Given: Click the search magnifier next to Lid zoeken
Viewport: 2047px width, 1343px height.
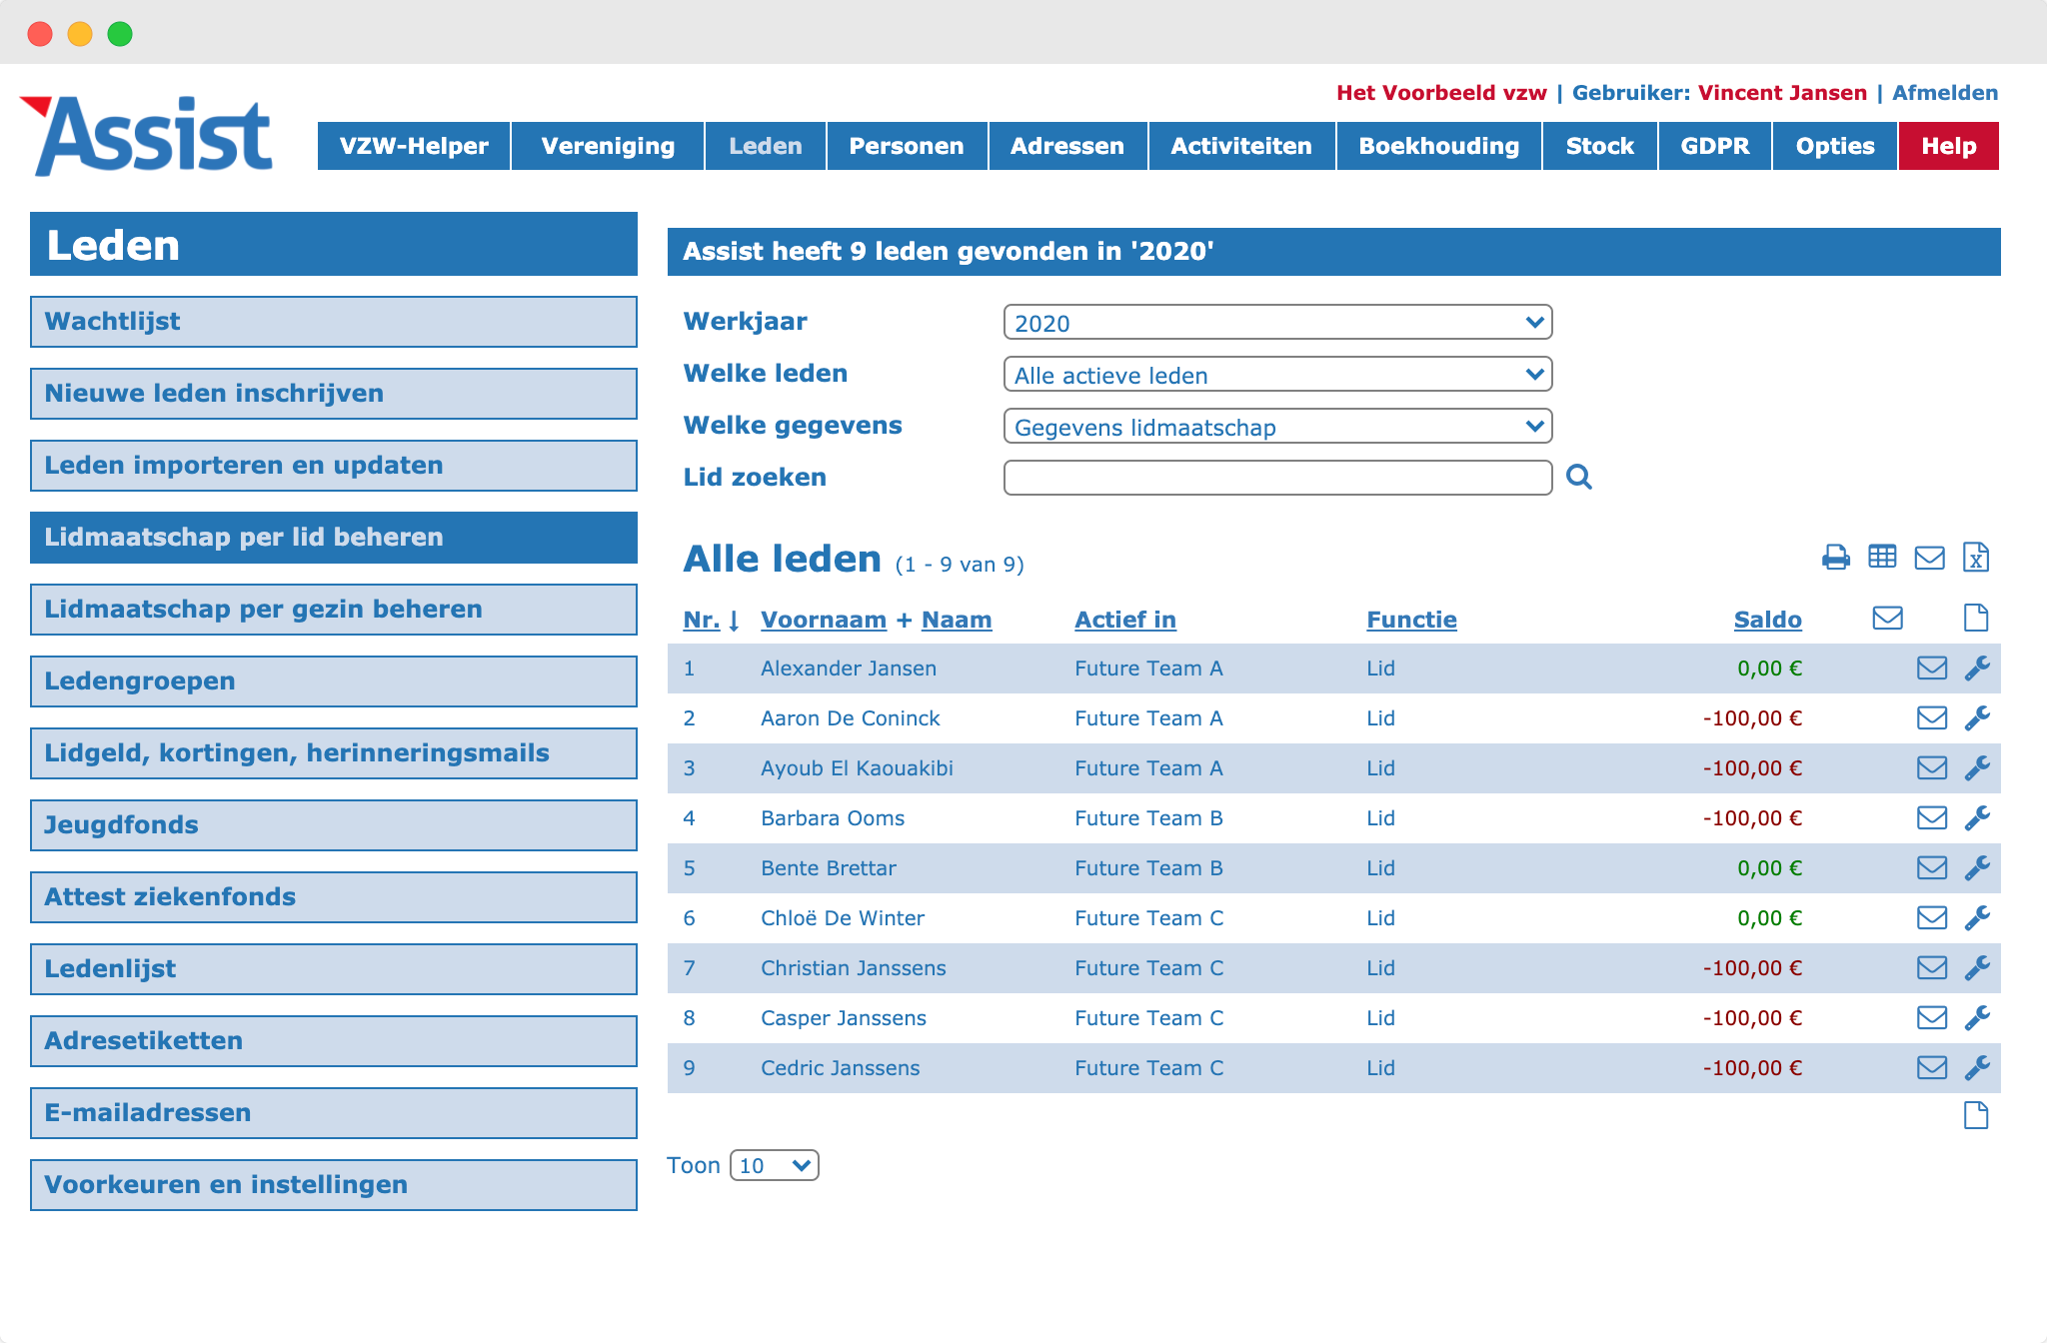Looking at the screenshot, I should [1579, 477].
